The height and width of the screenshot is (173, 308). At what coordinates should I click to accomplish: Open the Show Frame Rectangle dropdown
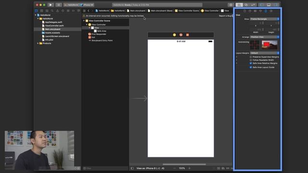265,19
